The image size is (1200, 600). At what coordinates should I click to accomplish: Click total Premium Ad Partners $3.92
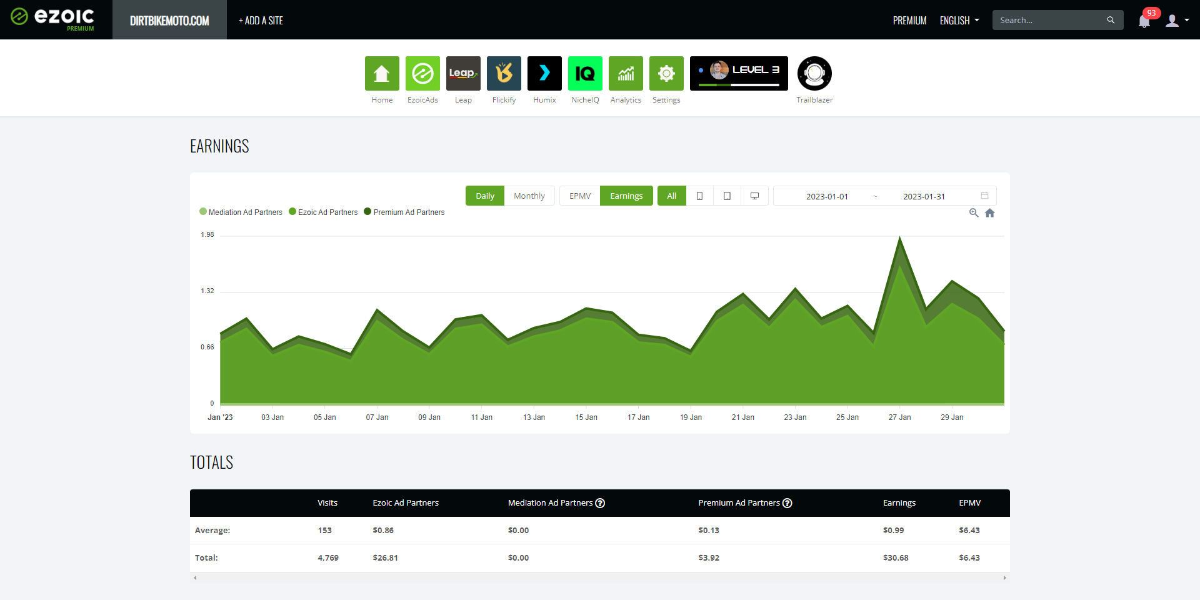pyautogui.click(x=709, y=557)
